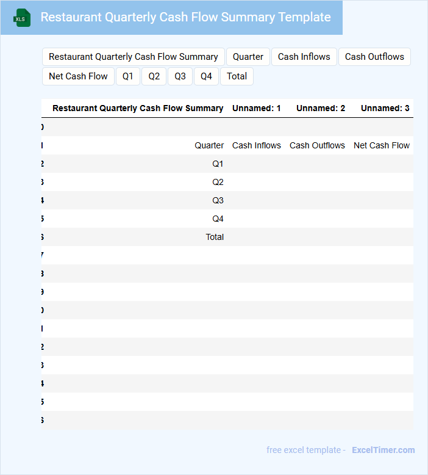
Task: Click the 'Unnamed: 1' column header
Action: (256, 108)
